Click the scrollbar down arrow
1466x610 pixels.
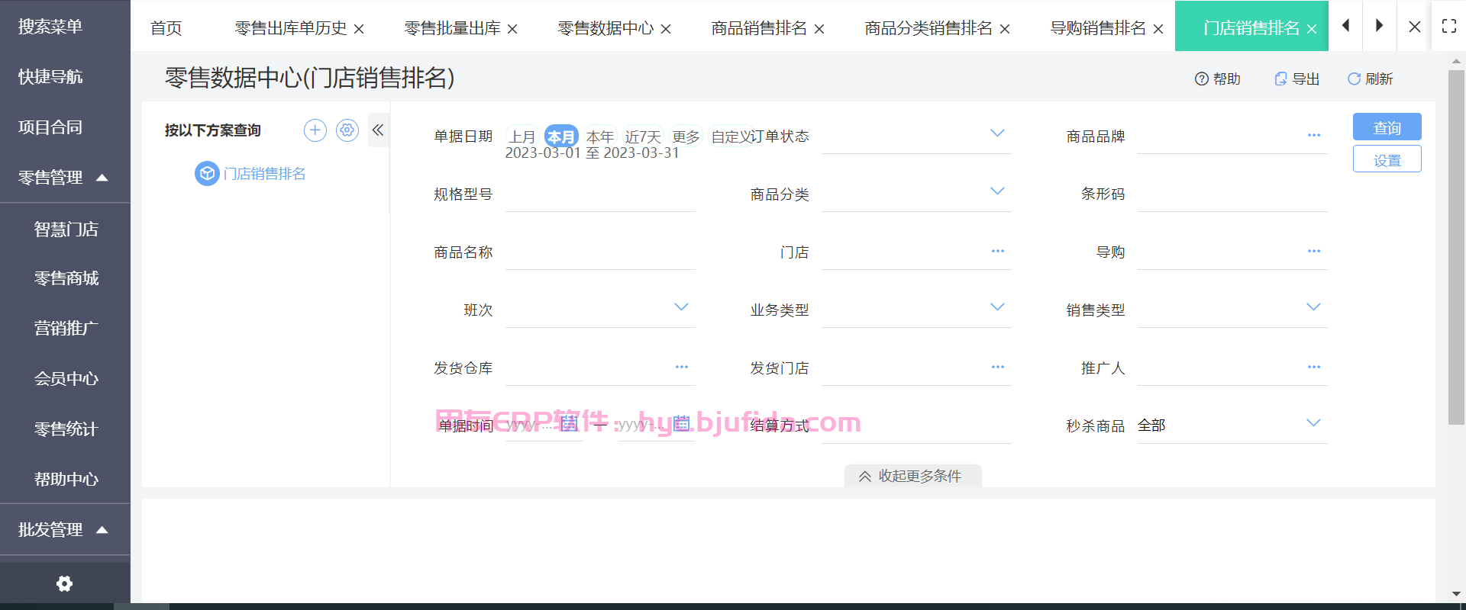point(1456,594)
